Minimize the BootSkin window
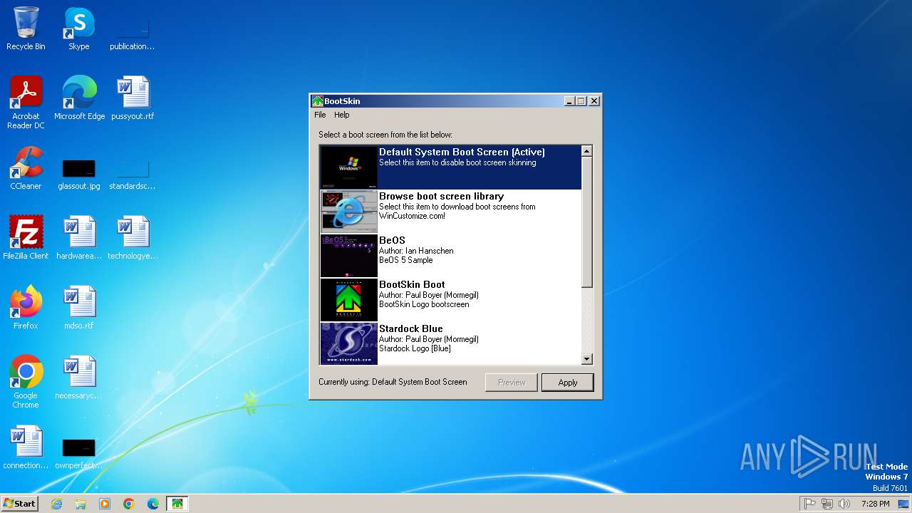Viewport: 912px width, 513px height. [569, 101]
